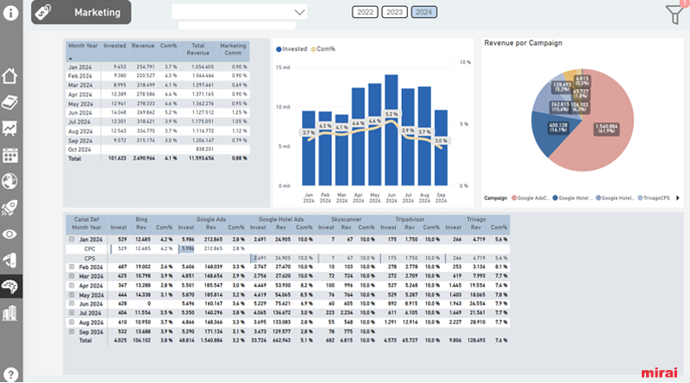The image size is (690, 383).
Task: Click the Invested legend color dot
Action: [279, 49]
